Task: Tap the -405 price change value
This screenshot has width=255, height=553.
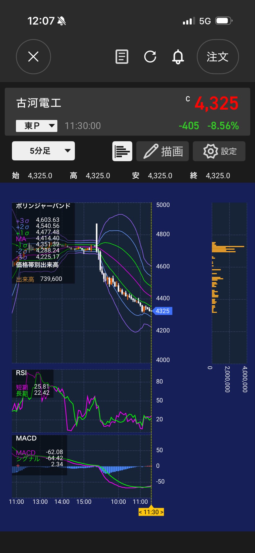Action: click(x=189, y=126)
